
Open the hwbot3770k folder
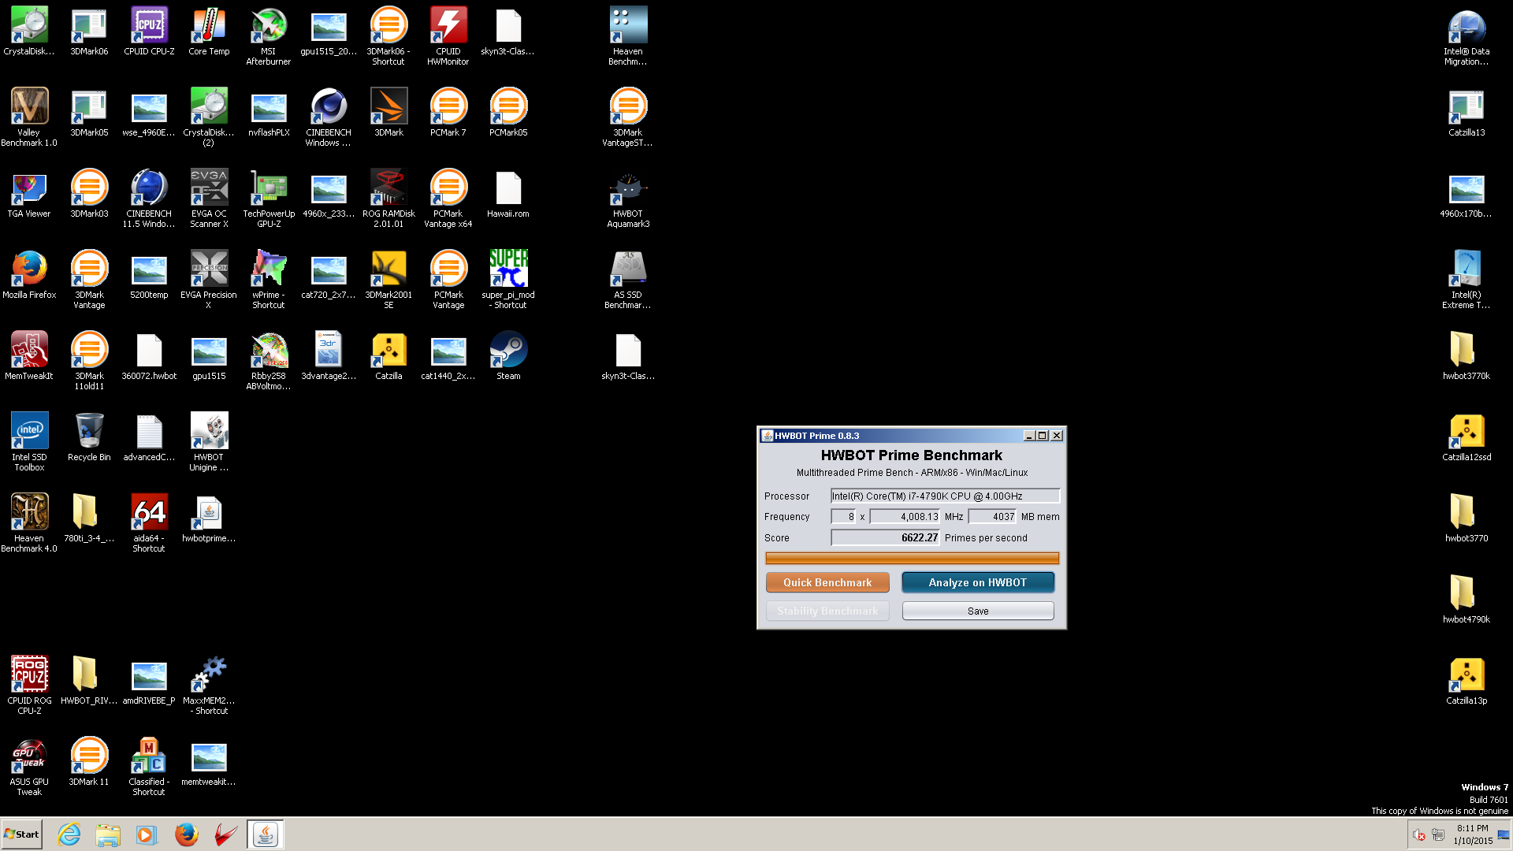1467,356
